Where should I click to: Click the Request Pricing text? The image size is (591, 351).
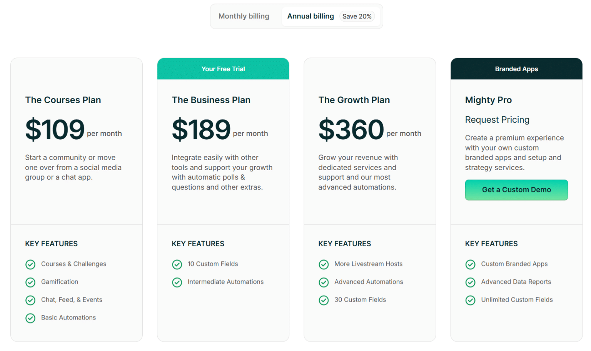click(497, 120)
